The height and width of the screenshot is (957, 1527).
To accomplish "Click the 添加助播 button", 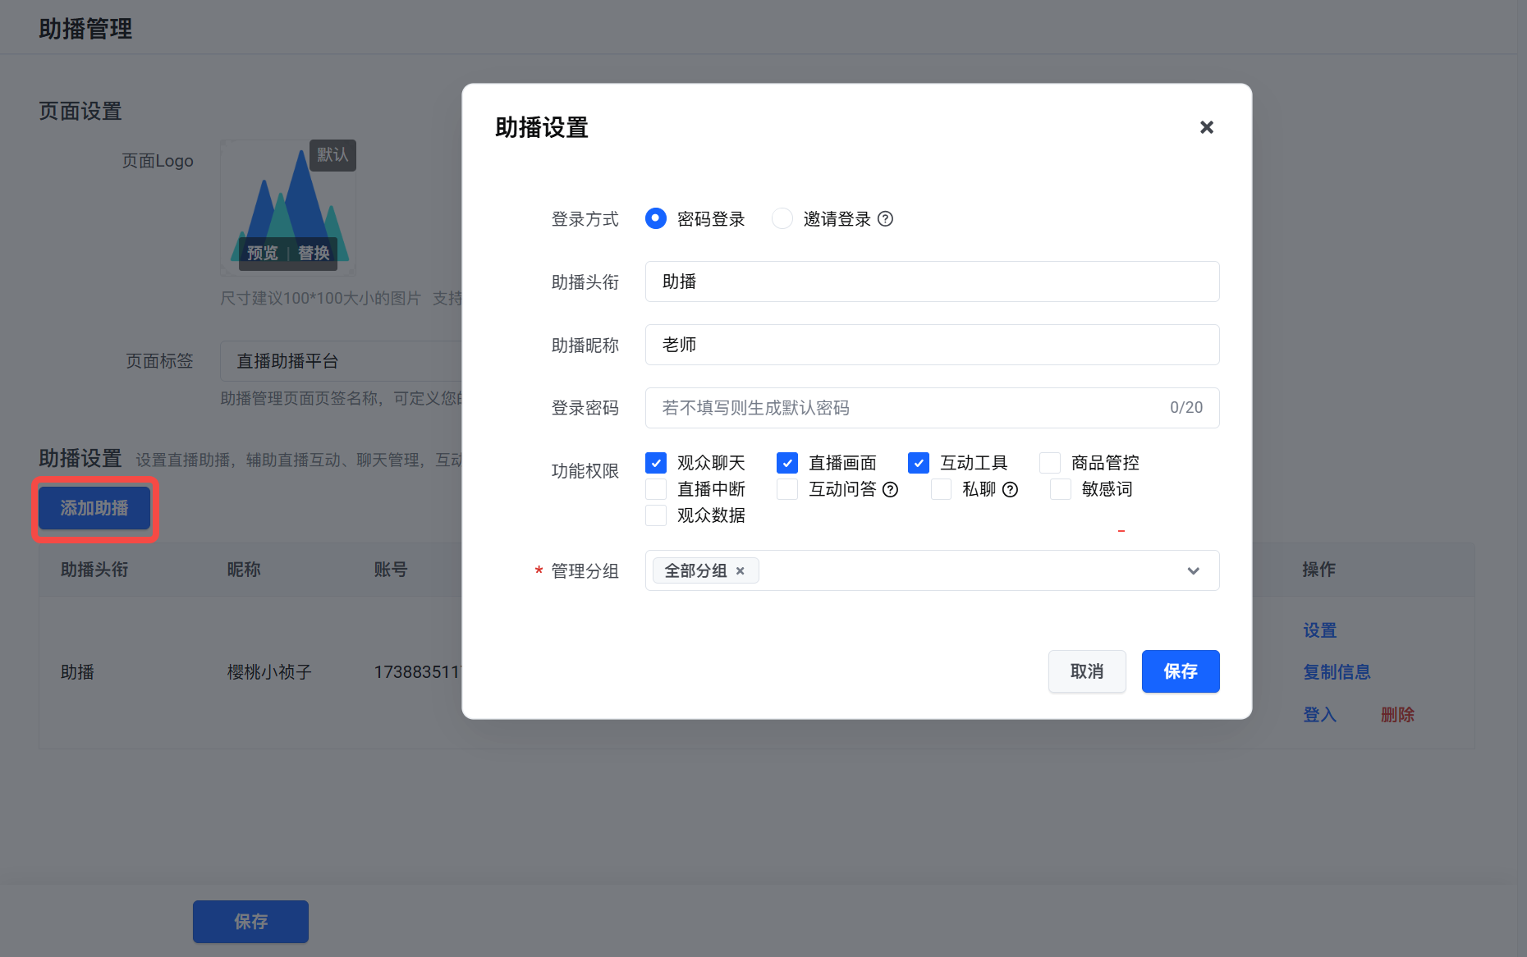I will [94, 508].
